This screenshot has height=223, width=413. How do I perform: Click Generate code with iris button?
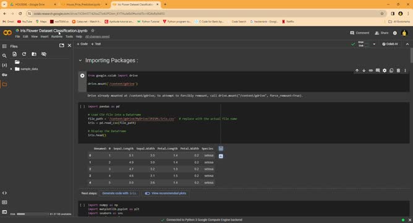pos(119,193)
